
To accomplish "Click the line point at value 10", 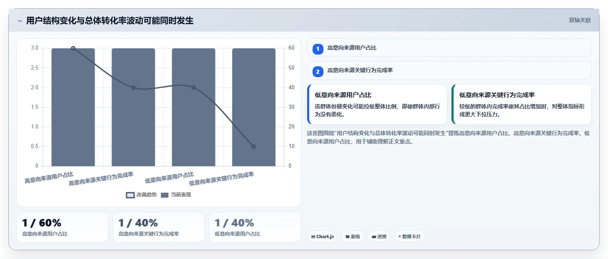I will (x=254, y=146).
